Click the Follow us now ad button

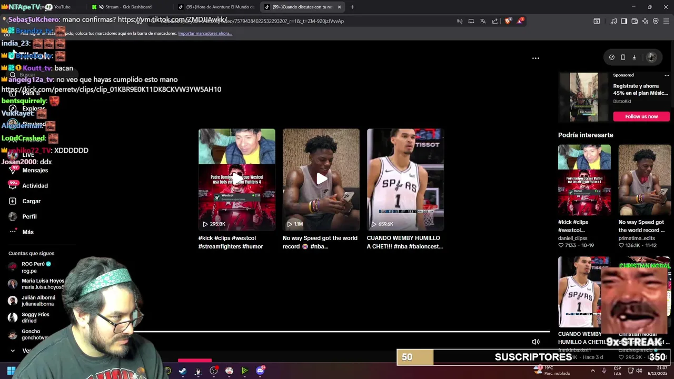641,116
